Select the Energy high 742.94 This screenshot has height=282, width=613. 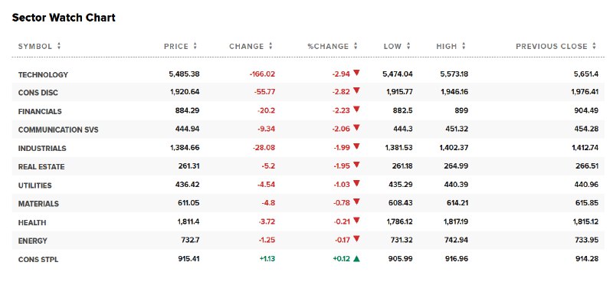point(456,240)
